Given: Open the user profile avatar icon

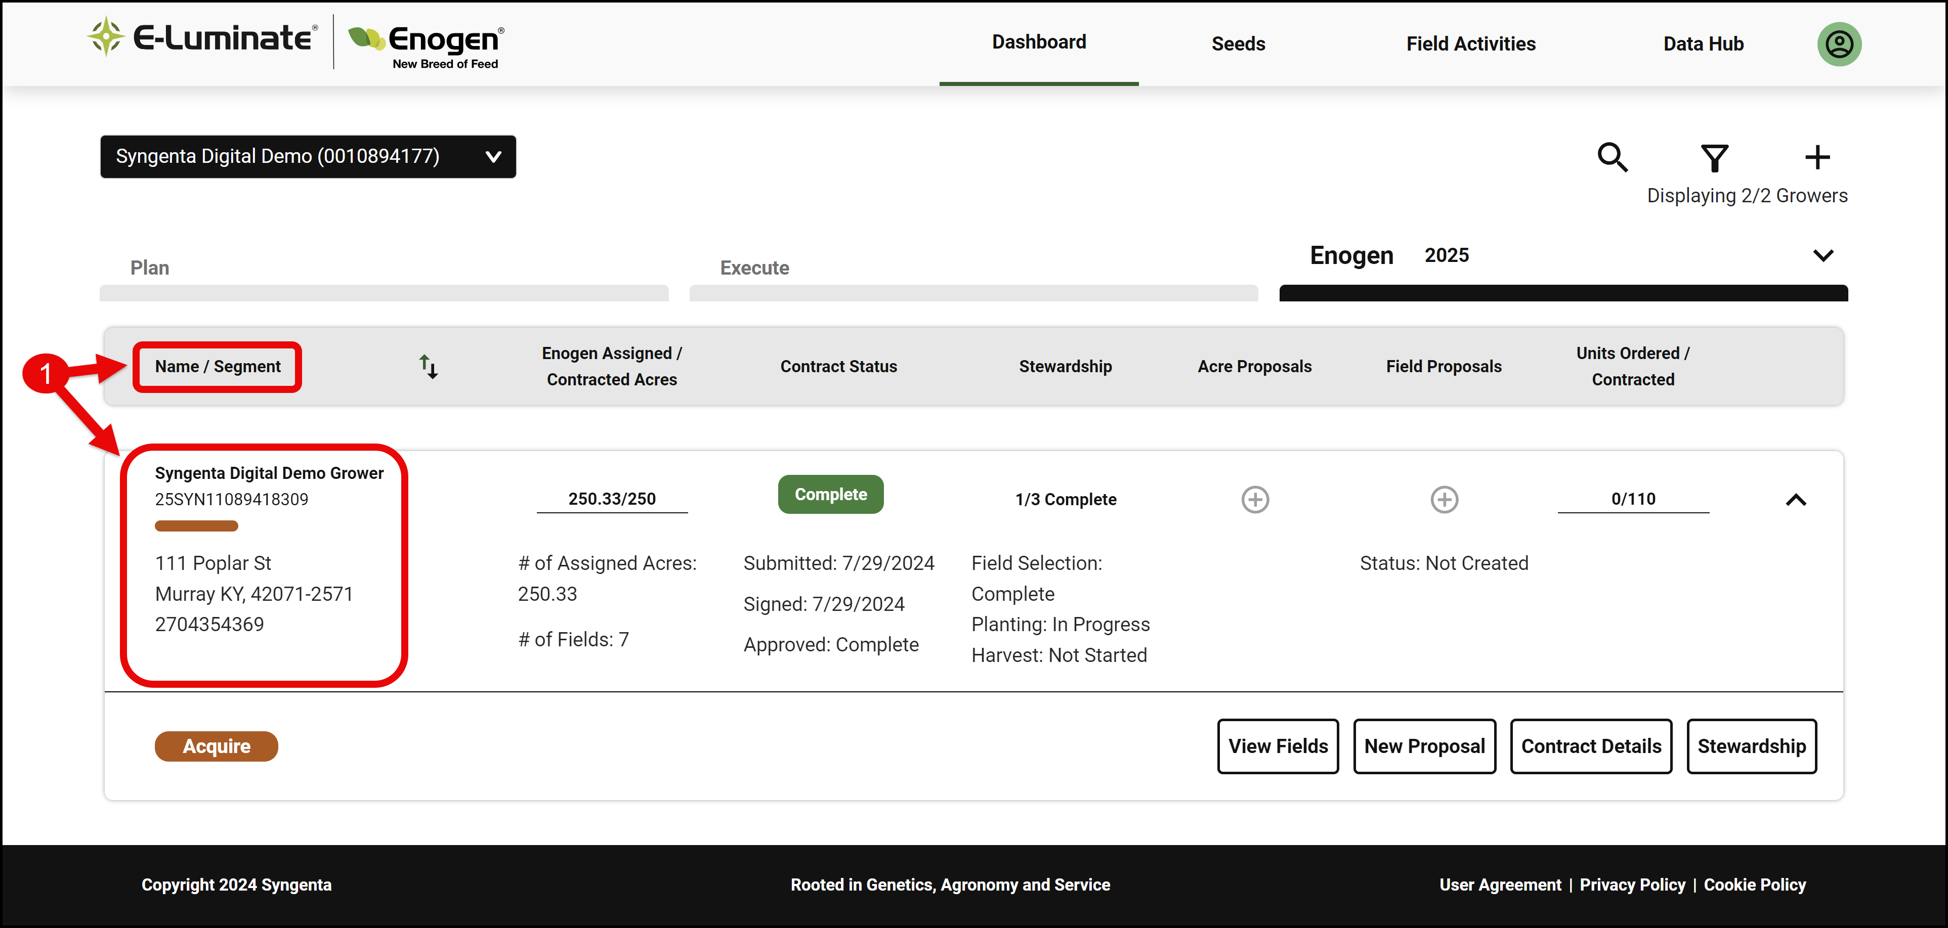Looking at the screenshot, I should [1839, 44].
